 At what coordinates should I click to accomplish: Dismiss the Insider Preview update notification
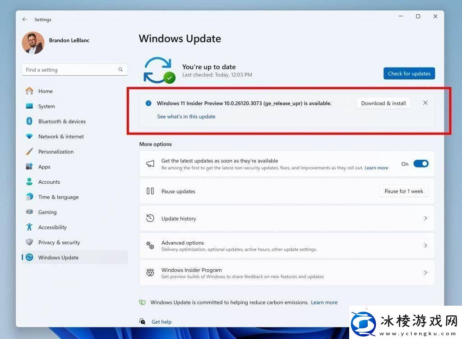[x=425, y=103]
